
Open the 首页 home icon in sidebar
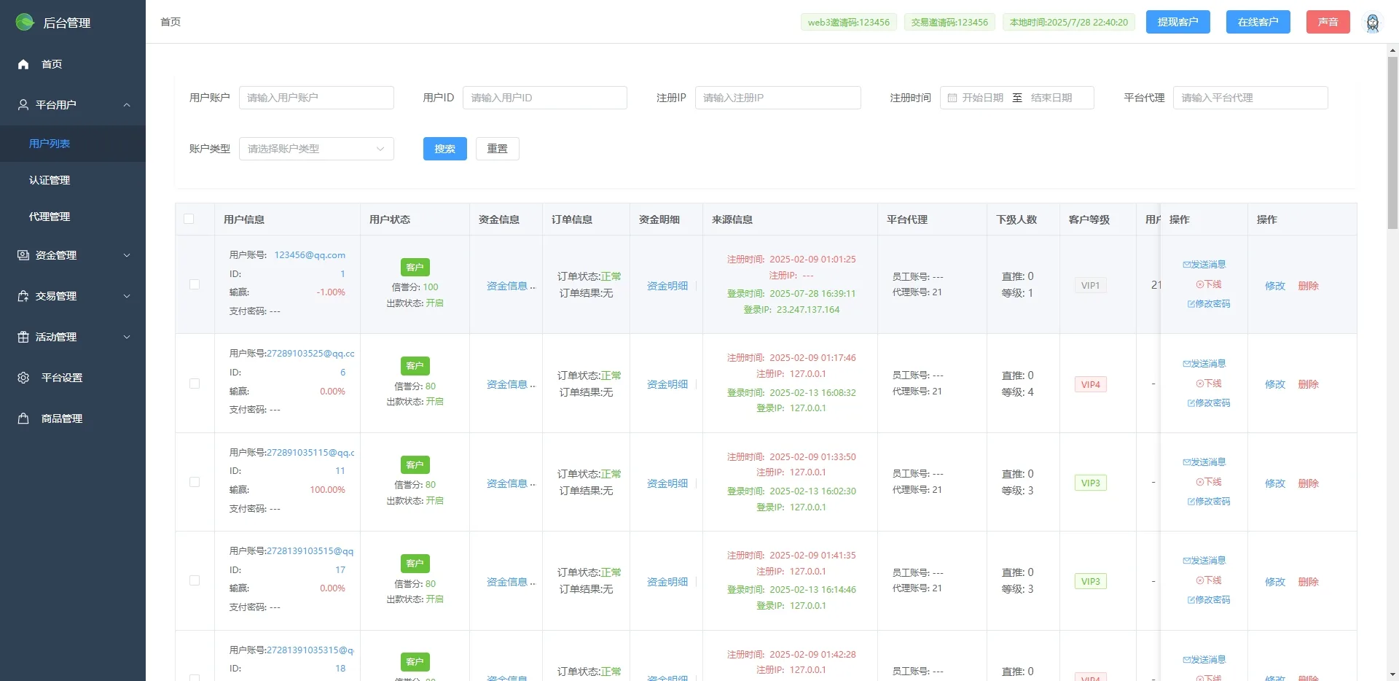pyautogui.click(x=23, y=64)
